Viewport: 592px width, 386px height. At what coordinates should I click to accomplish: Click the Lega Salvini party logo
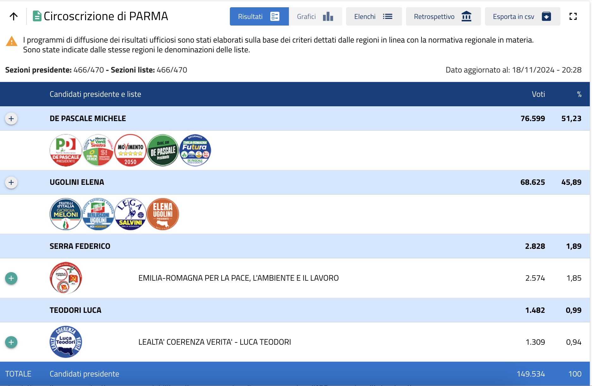(130, 214)
